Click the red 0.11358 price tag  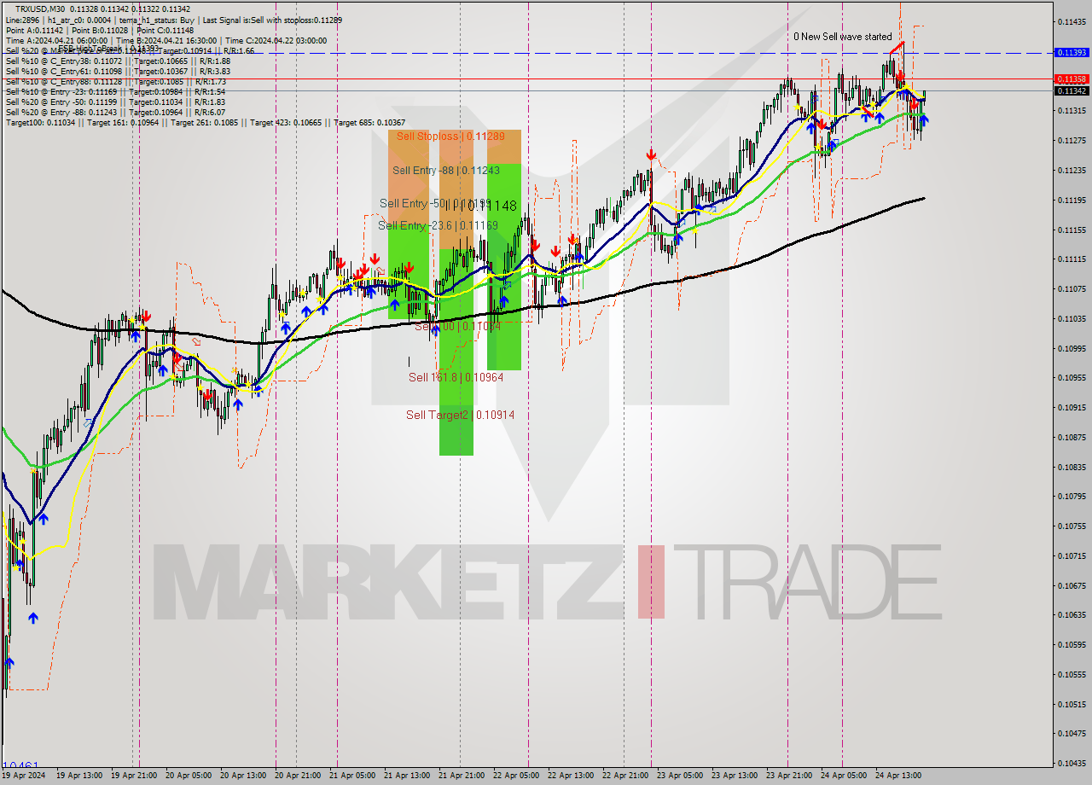click(1072, 78)
